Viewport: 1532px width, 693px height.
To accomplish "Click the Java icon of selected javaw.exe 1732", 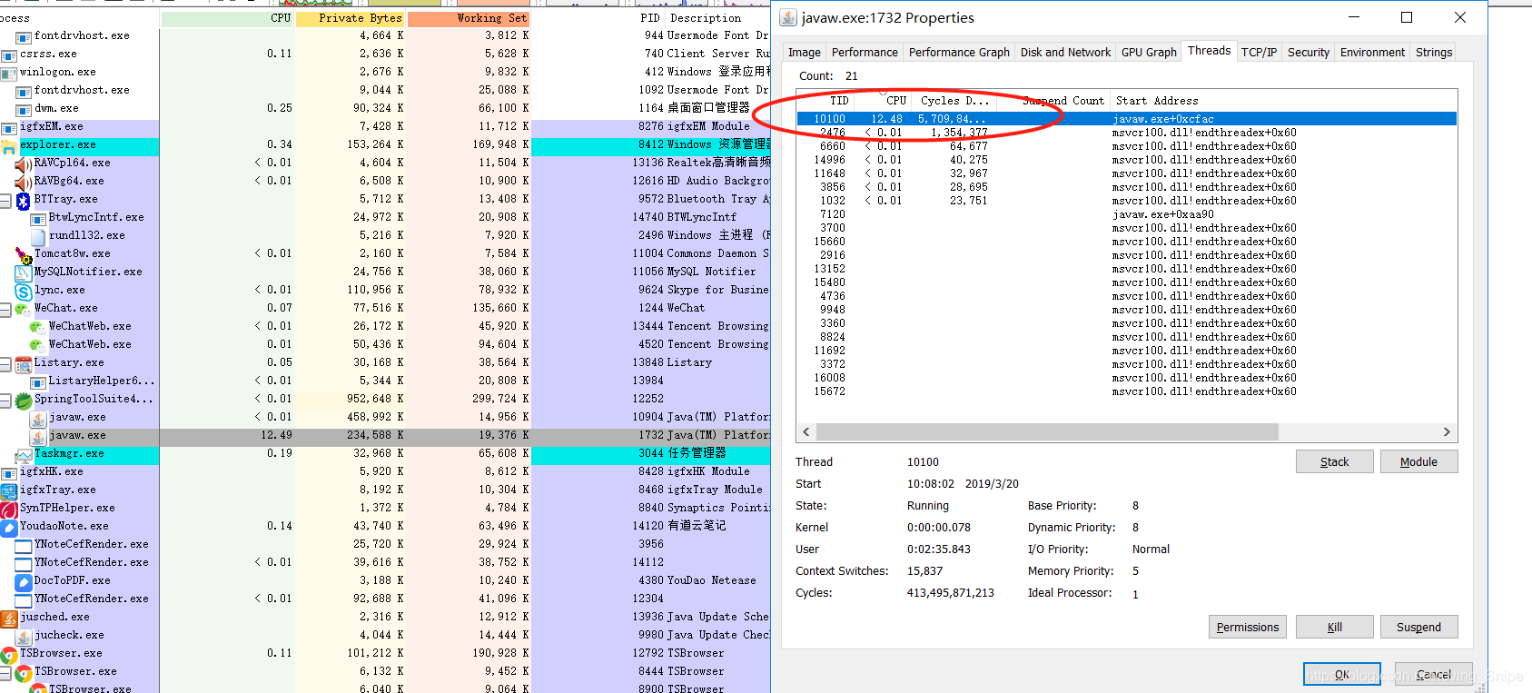I will pyautogui.click(x=38, y=436).
